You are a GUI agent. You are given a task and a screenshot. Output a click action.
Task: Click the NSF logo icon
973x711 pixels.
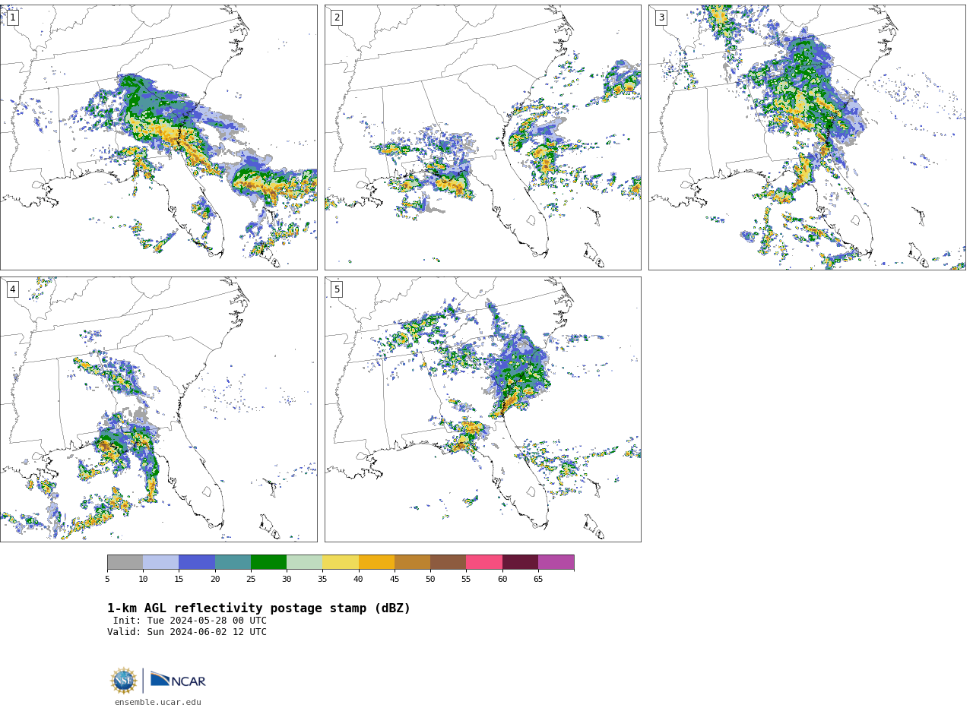(124, 681)
